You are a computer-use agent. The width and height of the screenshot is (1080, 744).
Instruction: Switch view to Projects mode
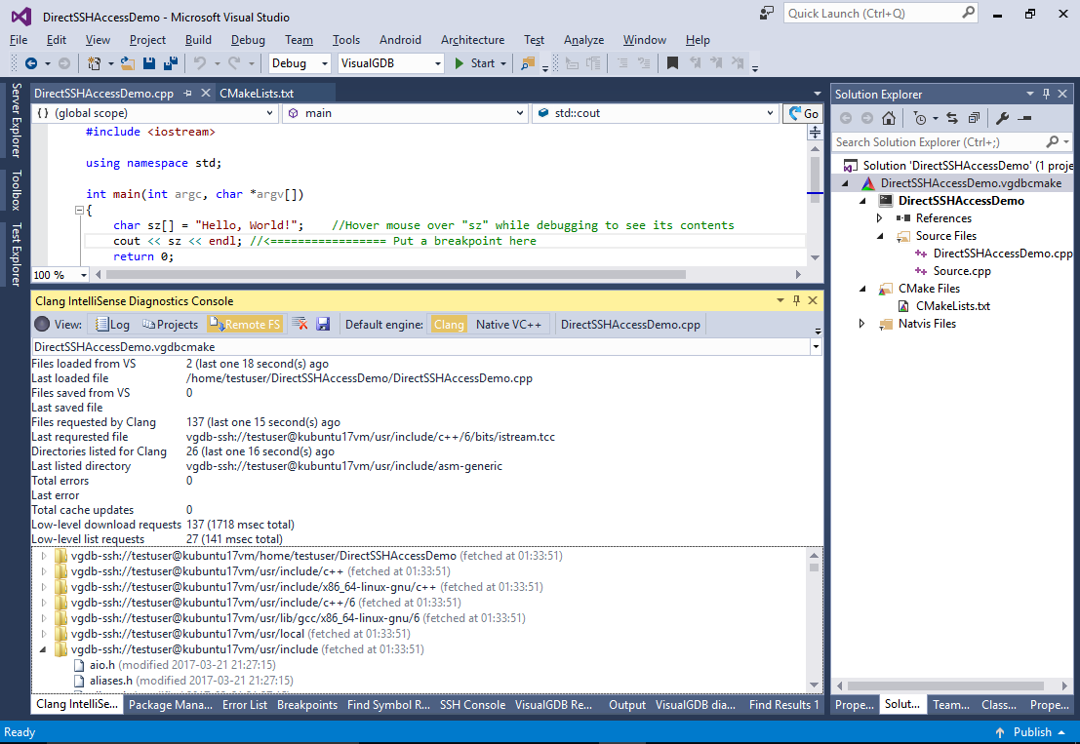(x=170, y=324)
